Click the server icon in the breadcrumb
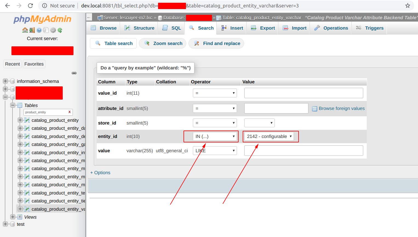418x237 pixels. tap(99, 18)
